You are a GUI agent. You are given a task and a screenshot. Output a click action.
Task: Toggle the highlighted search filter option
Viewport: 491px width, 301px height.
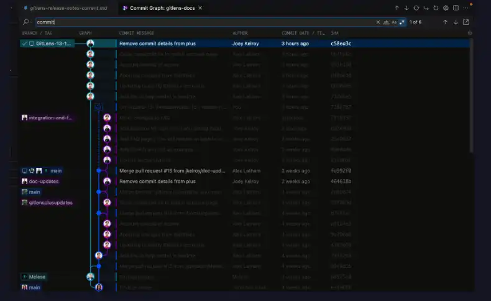[402, 22]
